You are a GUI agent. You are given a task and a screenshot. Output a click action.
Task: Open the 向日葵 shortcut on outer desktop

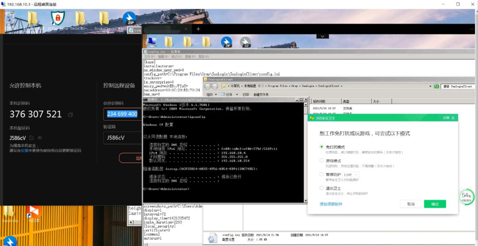34,214
